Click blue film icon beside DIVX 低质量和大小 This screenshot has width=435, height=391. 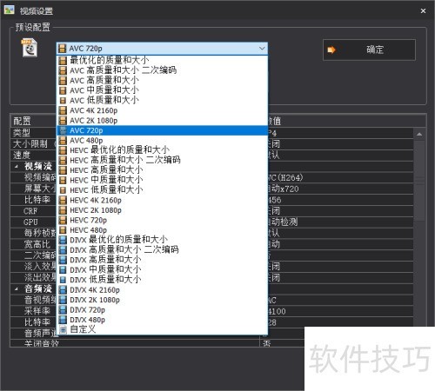63,280
